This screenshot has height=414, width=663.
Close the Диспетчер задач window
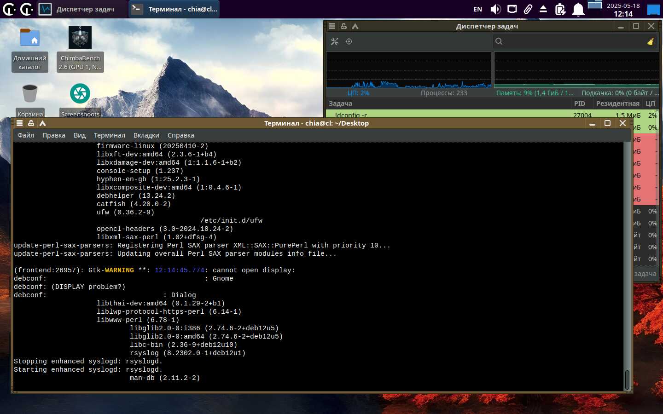click(x=651, y=26)
